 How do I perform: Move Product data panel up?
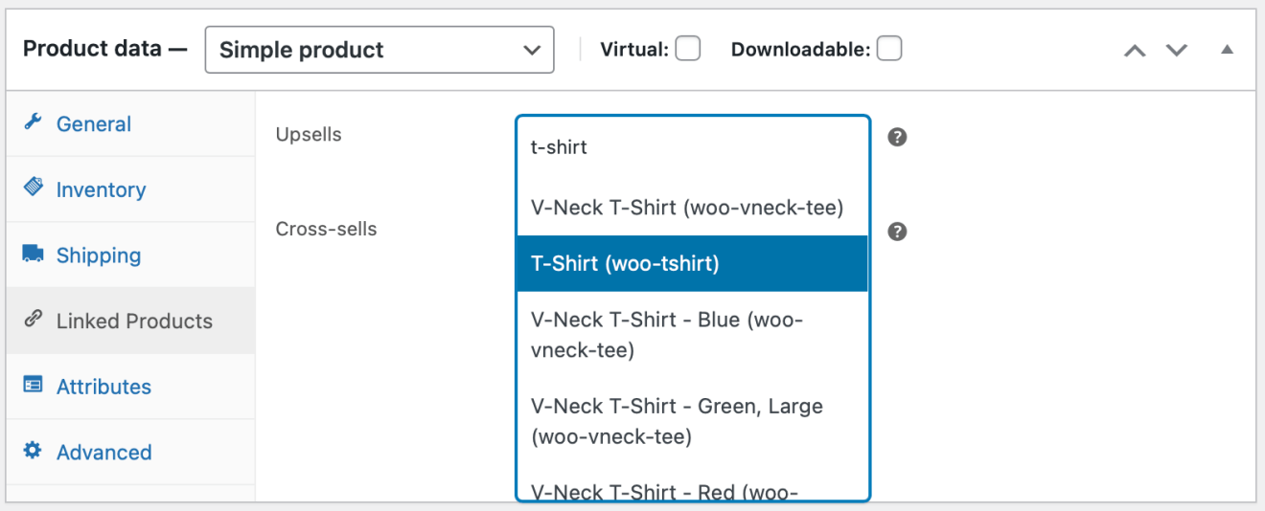pos(1135,51)
